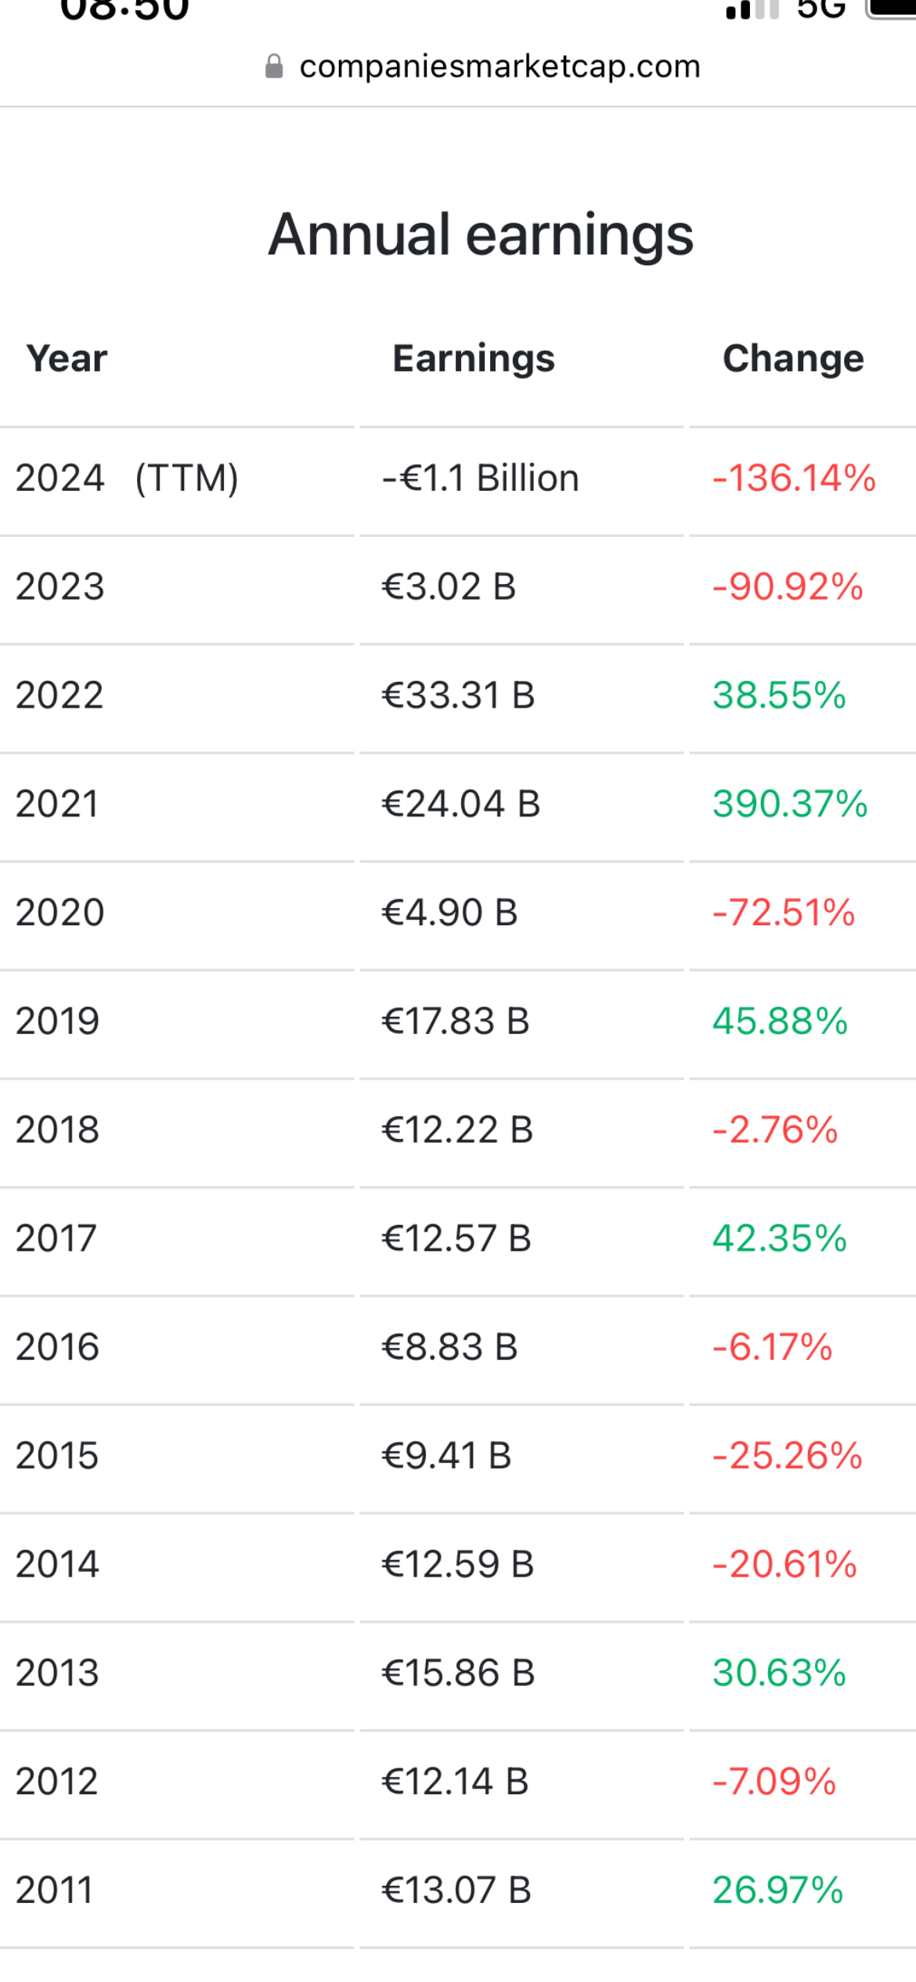Screen dimensions: 916x1982
Task: Tap the 390.37% change value
Action: click(x=790, y=804)
